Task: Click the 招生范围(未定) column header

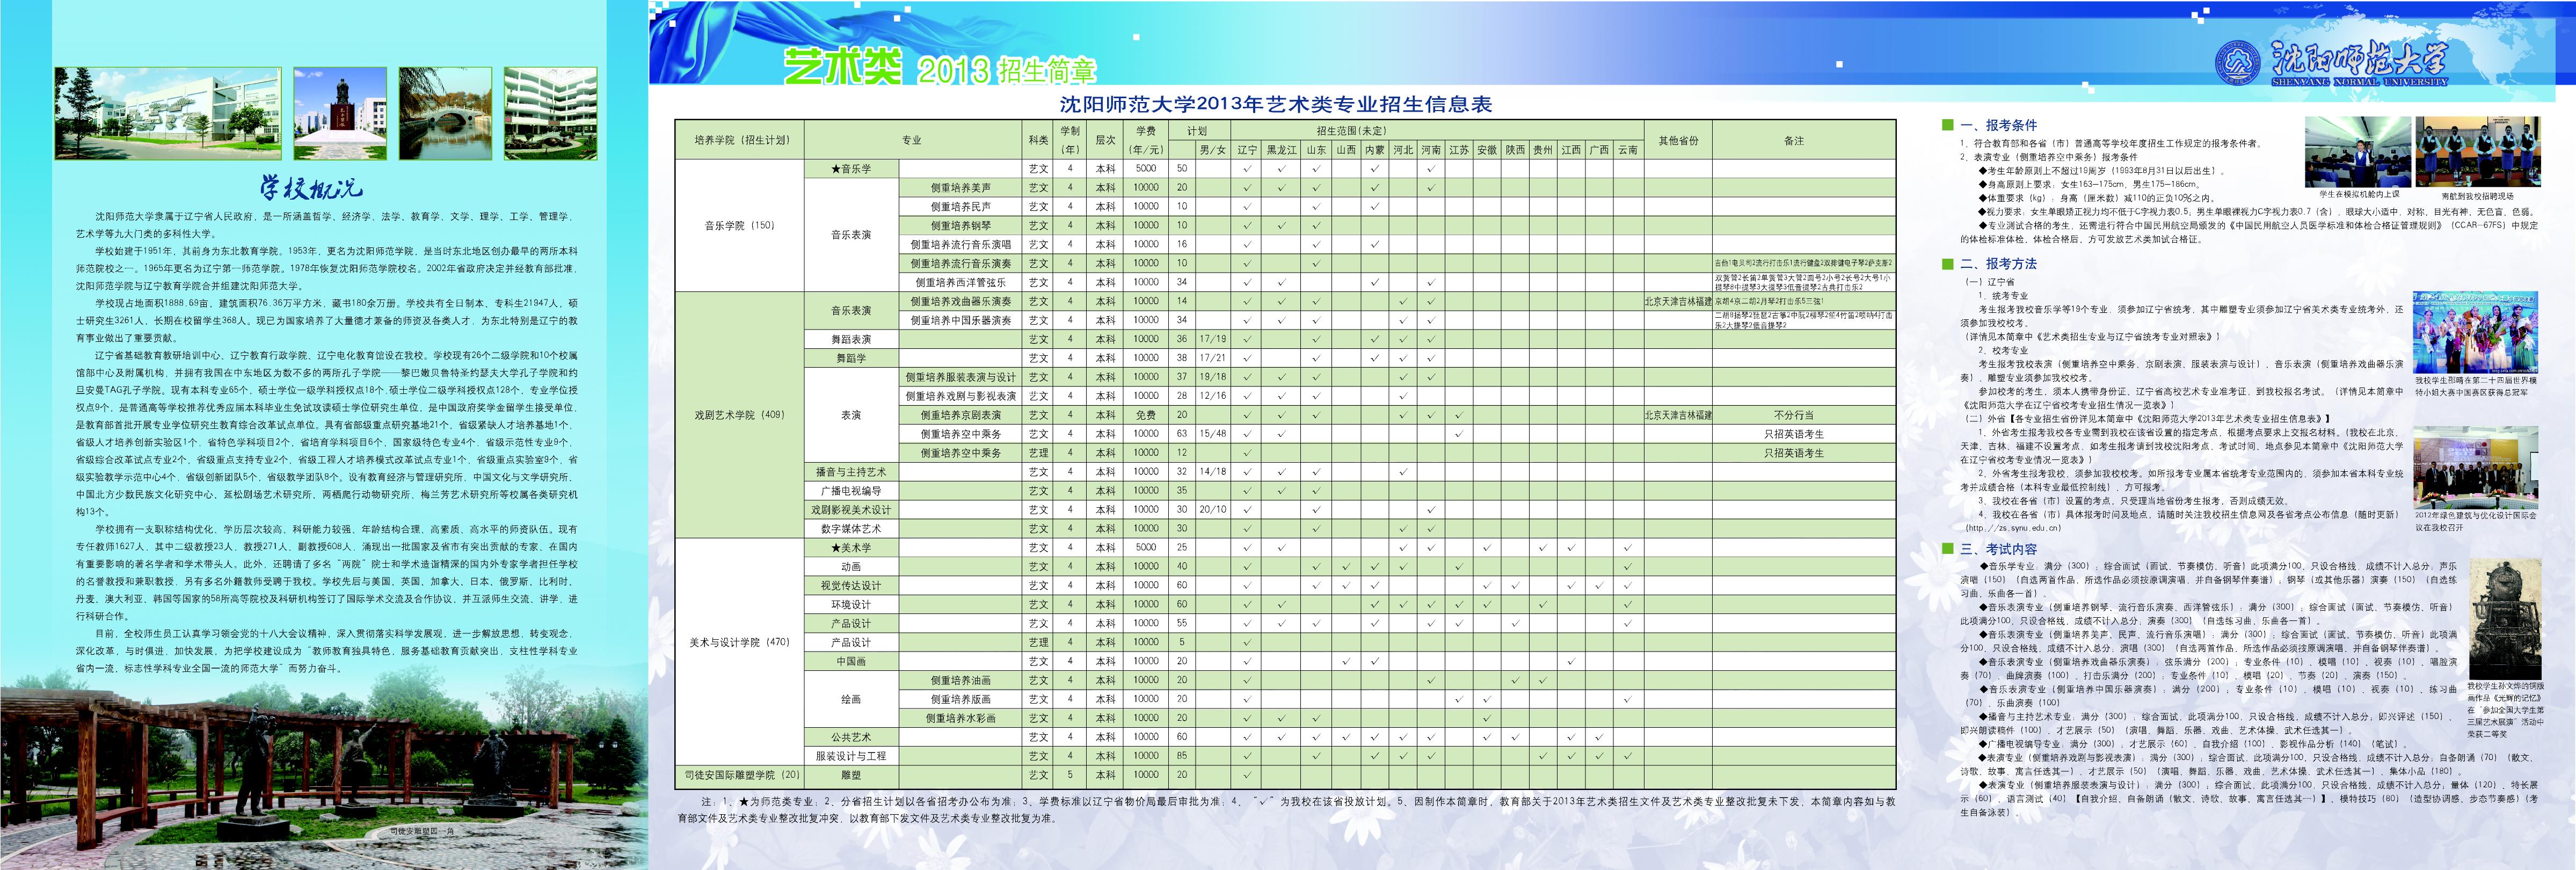Action: tap(1351, 131)
